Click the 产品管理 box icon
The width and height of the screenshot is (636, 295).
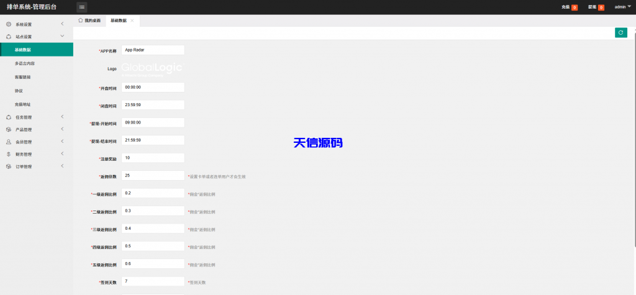(8, 129)
